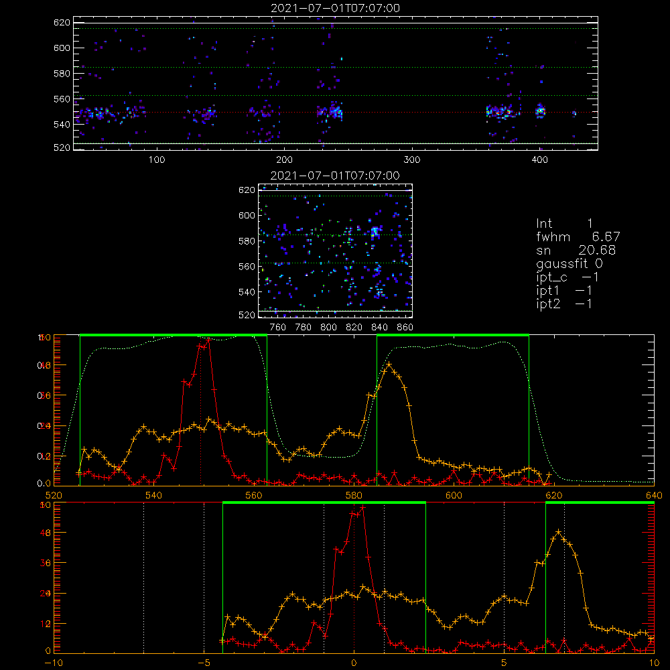Click the brightest blob near 840 in middle image
Screen dimensions: 670x670
point(375,232)
